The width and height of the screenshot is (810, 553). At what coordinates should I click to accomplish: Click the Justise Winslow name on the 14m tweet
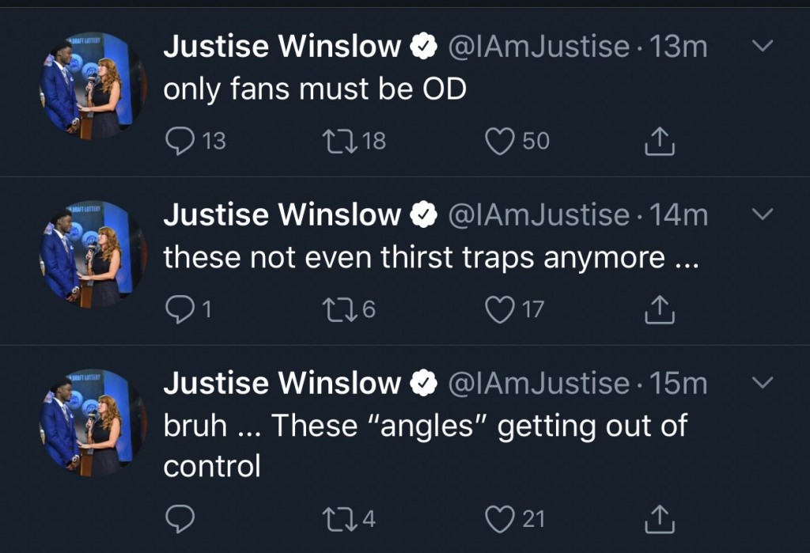pyautogui.click(x=282, y=215)
